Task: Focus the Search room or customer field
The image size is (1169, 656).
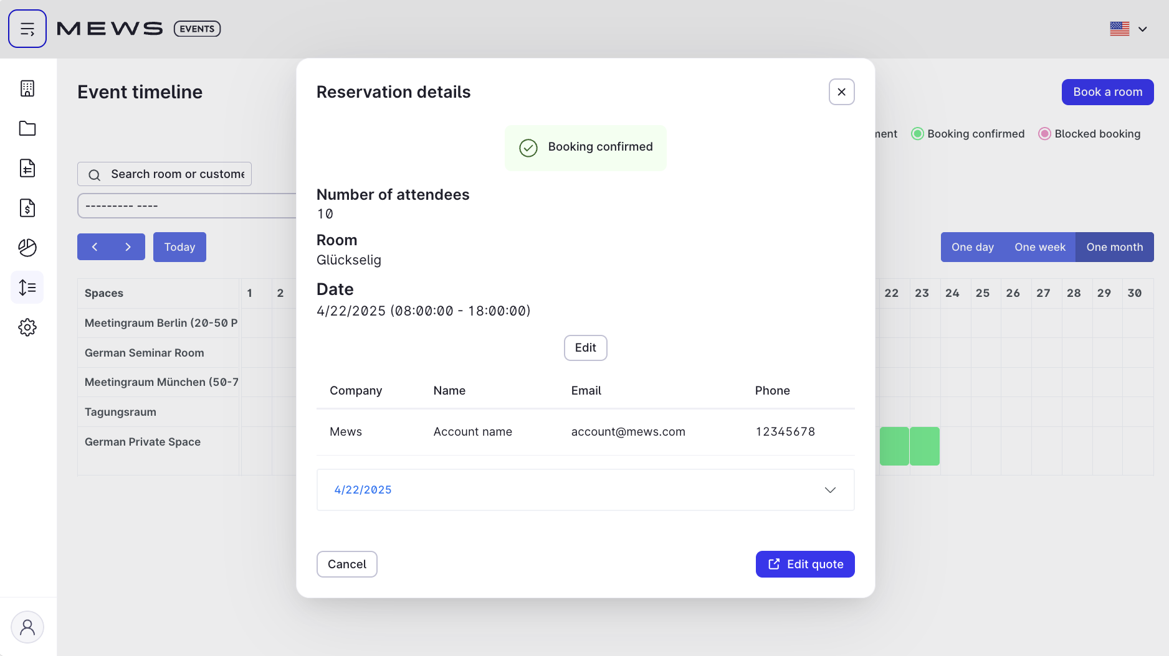Action: point(165,174)
